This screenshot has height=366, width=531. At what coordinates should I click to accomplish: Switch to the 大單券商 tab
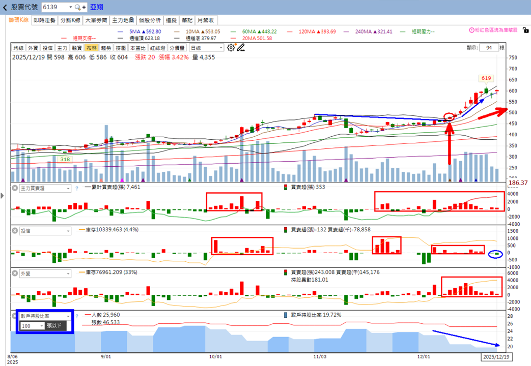(96, 20)
